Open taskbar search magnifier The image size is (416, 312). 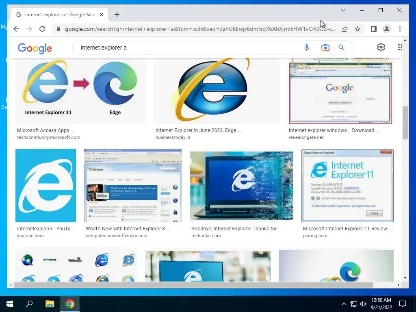(29, 304)
